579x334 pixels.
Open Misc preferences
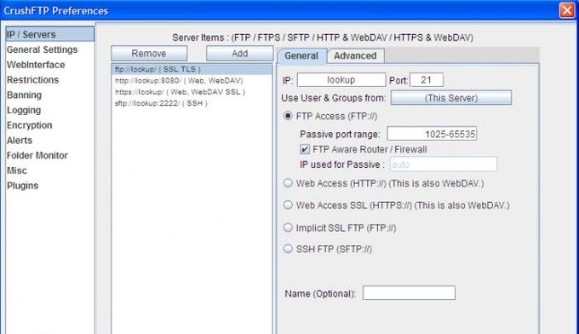(17, 170)
